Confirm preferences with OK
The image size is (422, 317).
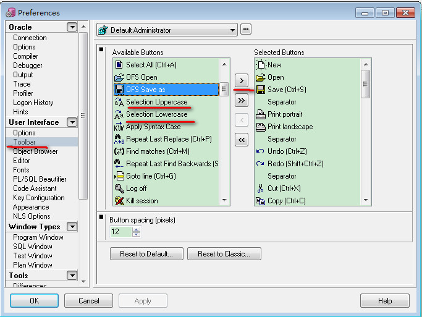(34, 300)
